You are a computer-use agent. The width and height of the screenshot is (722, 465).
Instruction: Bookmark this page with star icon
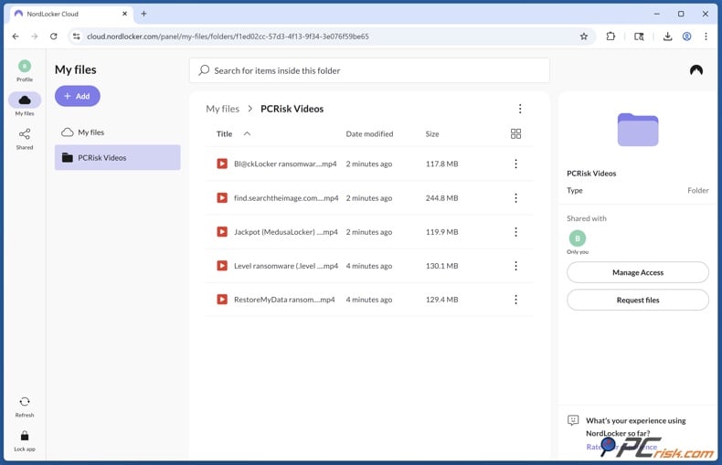(584, 37)
